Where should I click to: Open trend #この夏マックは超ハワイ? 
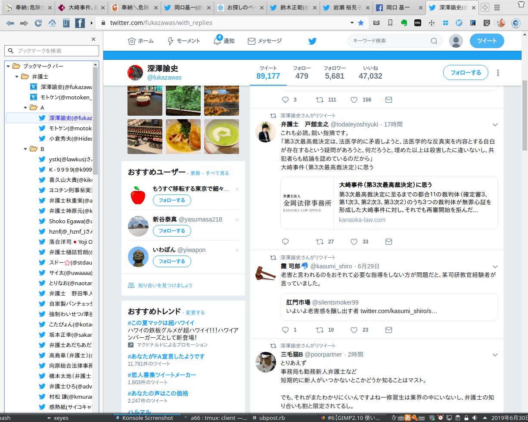pos(161,323)
